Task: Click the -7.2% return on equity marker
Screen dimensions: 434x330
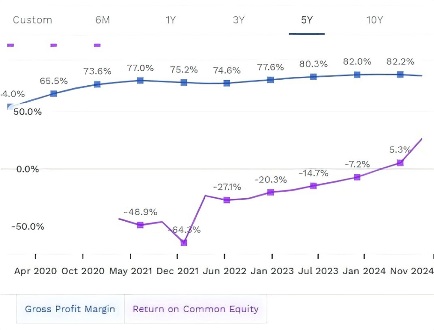Action: pos(357,177)
